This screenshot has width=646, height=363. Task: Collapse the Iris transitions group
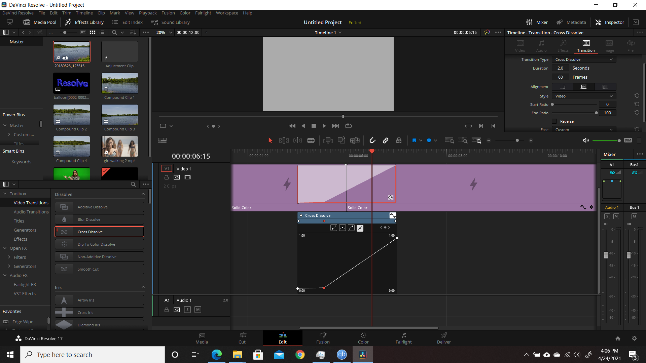pos(143,287)
